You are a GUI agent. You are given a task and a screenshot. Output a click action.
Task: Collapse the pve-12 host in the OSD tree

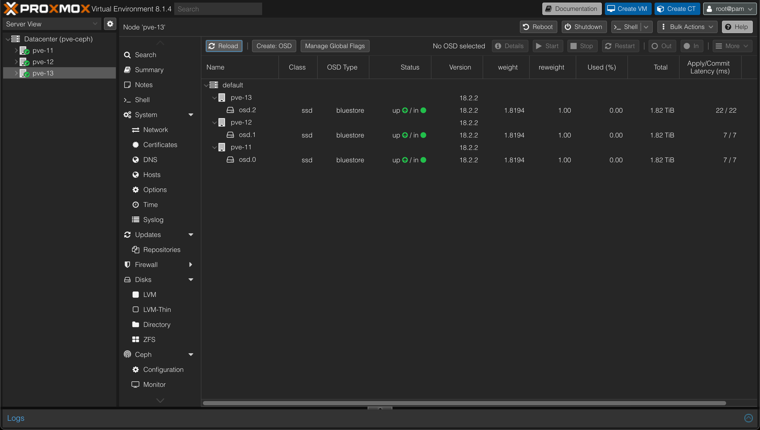coord(215,122)
